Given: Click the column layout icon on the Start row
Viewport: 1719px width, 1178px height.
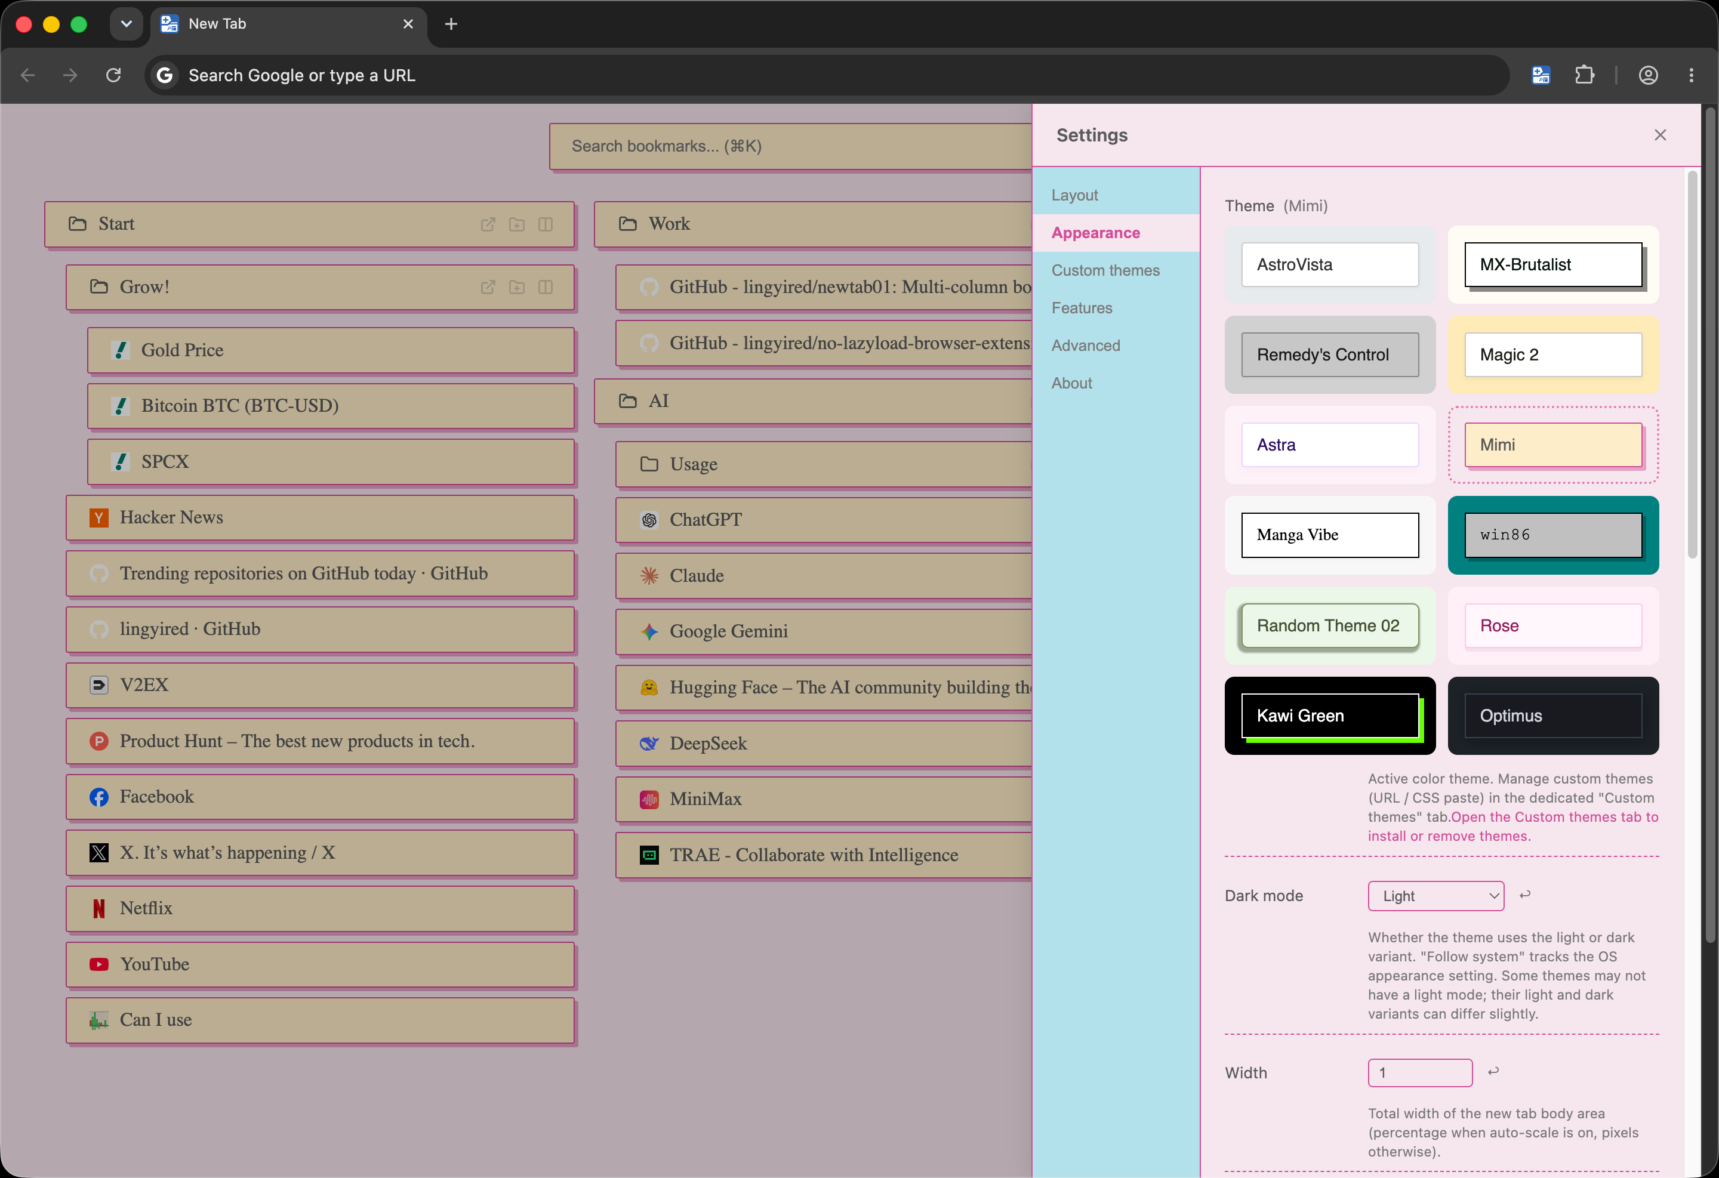Looking at the screenshot, I should pyautogui.click(x=546, y=224).
